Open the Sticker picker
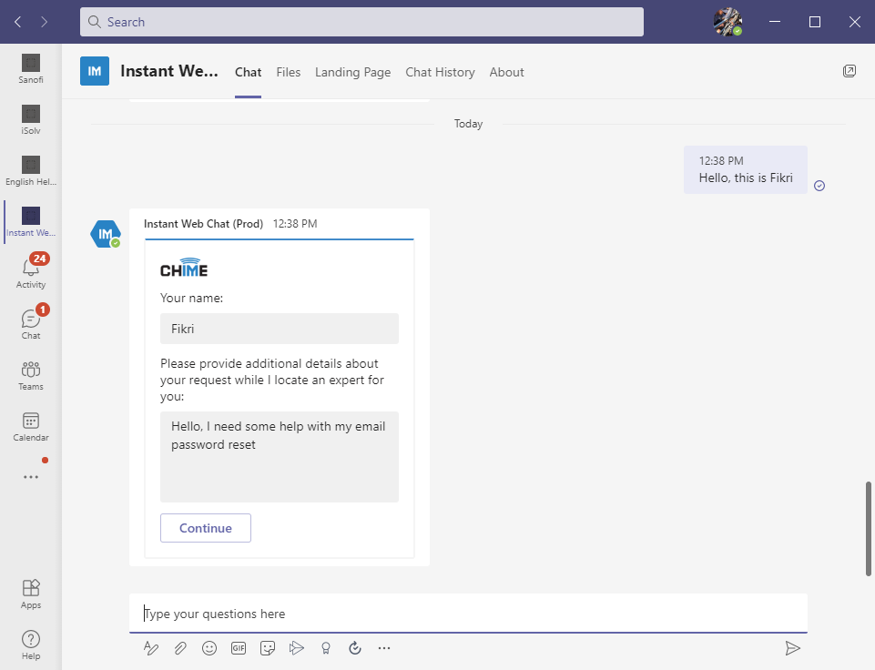The image size is (875, 670). [267, 647]
